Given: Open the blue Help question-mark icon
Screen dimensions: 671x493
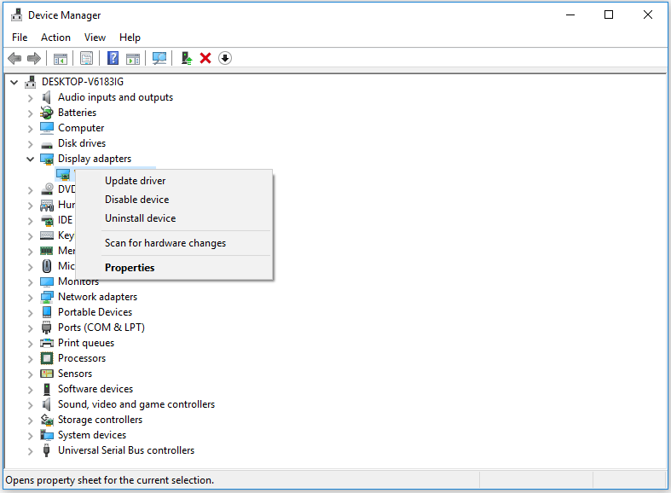Looking at the screenshot, I should point(113,58).
